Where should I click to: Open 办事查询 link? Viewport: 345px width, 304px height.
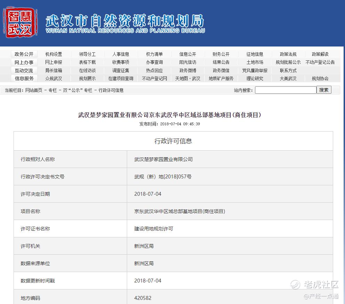pos(155,62)
